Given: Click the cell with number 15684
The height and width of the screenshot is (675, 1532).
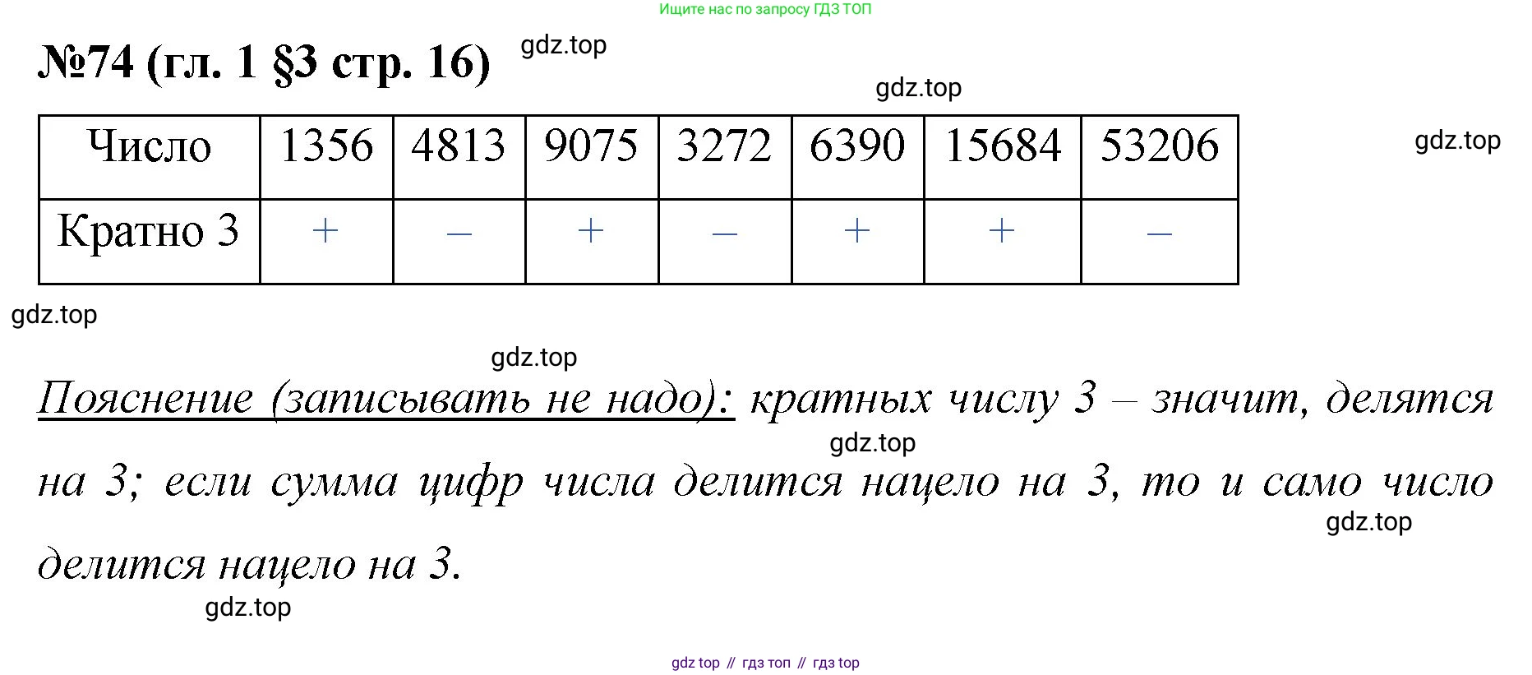Looking at the screenshot, I should [x=1002, y=146].
